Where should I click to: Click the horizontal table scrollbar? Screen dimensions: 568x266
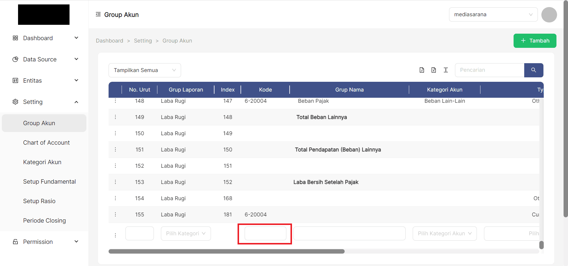click(226, 252)
